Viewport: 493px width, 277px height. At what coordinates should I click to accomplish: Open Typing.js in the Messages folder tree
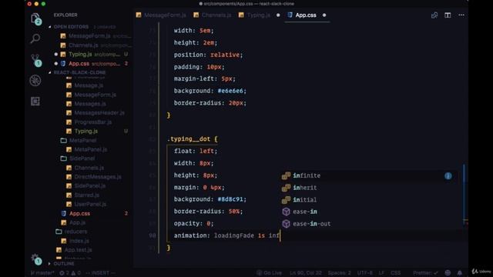click(x=86, y=131)
